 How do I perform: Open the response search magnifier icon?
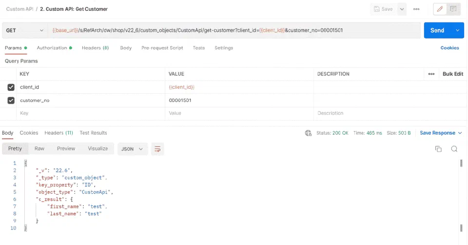(454, 149)
